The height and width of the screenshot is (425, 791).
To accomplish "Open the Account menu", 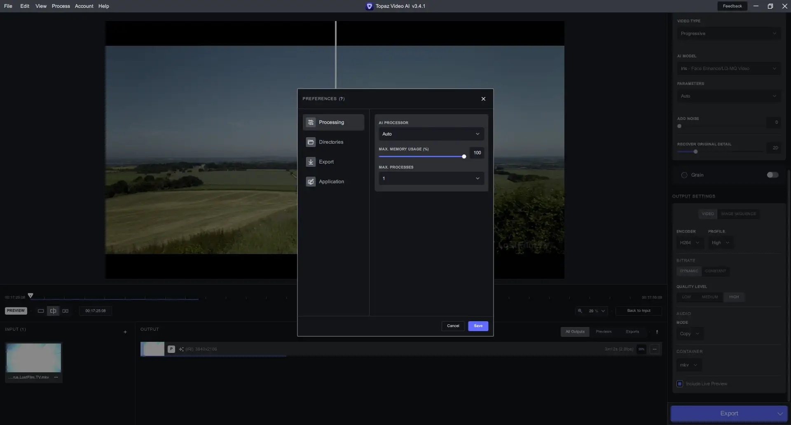I will click(x=84, y=6).
